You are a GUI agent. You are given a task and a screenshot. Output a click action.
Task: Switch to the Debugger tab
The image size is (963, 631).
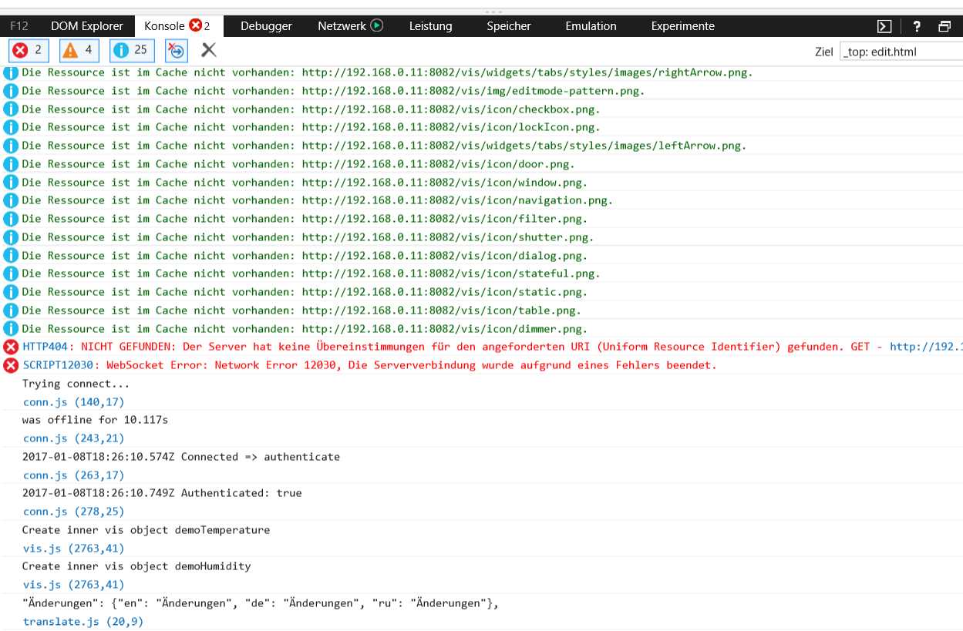coord(266,26)
